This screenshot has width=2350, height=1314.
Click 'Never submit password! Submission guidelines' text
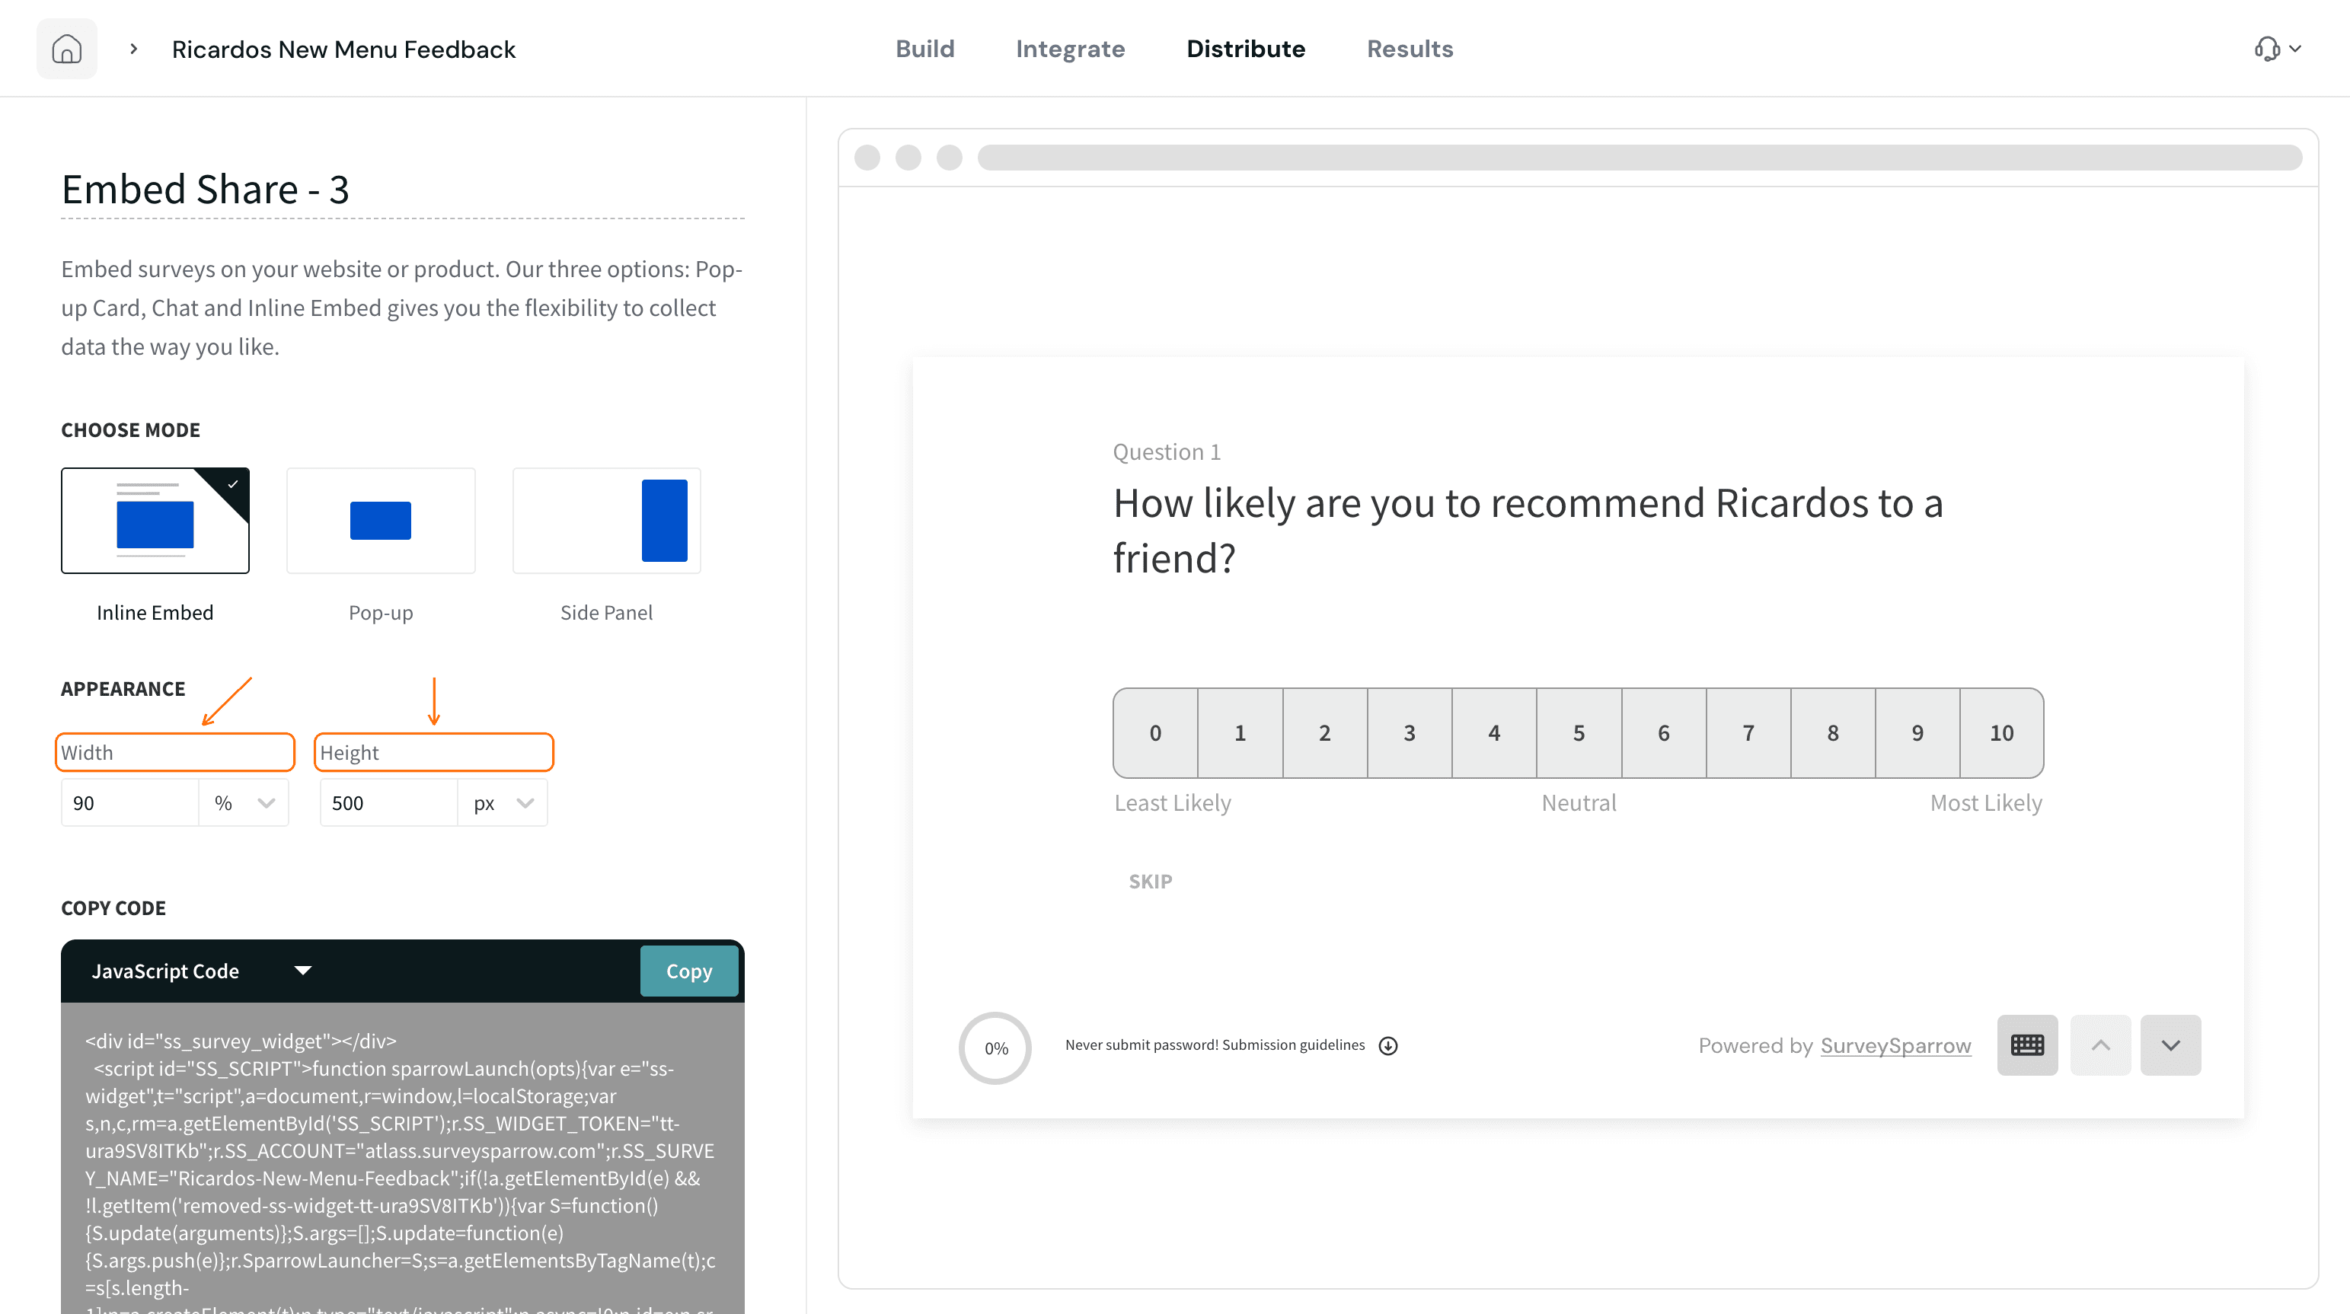pyautogui.click(x=1215, y=1046)
